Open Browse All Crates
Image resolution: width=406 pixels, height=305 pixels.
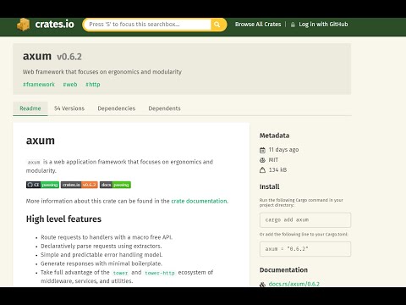point(258,25)
